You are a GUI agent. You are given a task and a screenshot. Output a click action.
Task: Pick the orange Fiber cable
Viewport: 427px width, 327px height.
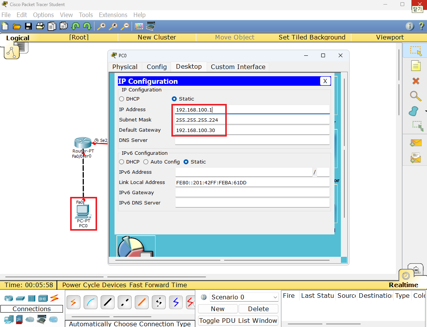(141, 302)
